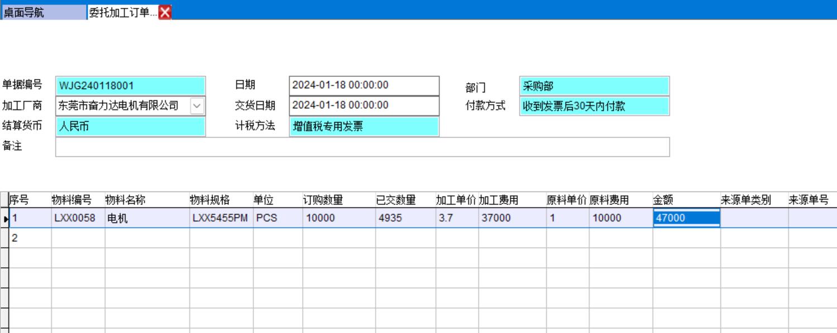
Task: Click the 订购数量 cell showing 10000
Action: (x=338, y=219)
